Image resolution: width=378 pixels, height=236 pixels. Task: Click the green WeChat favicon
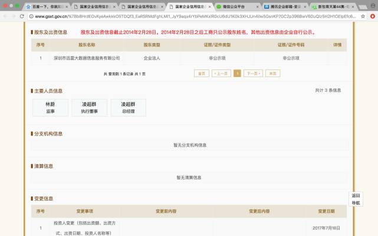pos(219,6)
